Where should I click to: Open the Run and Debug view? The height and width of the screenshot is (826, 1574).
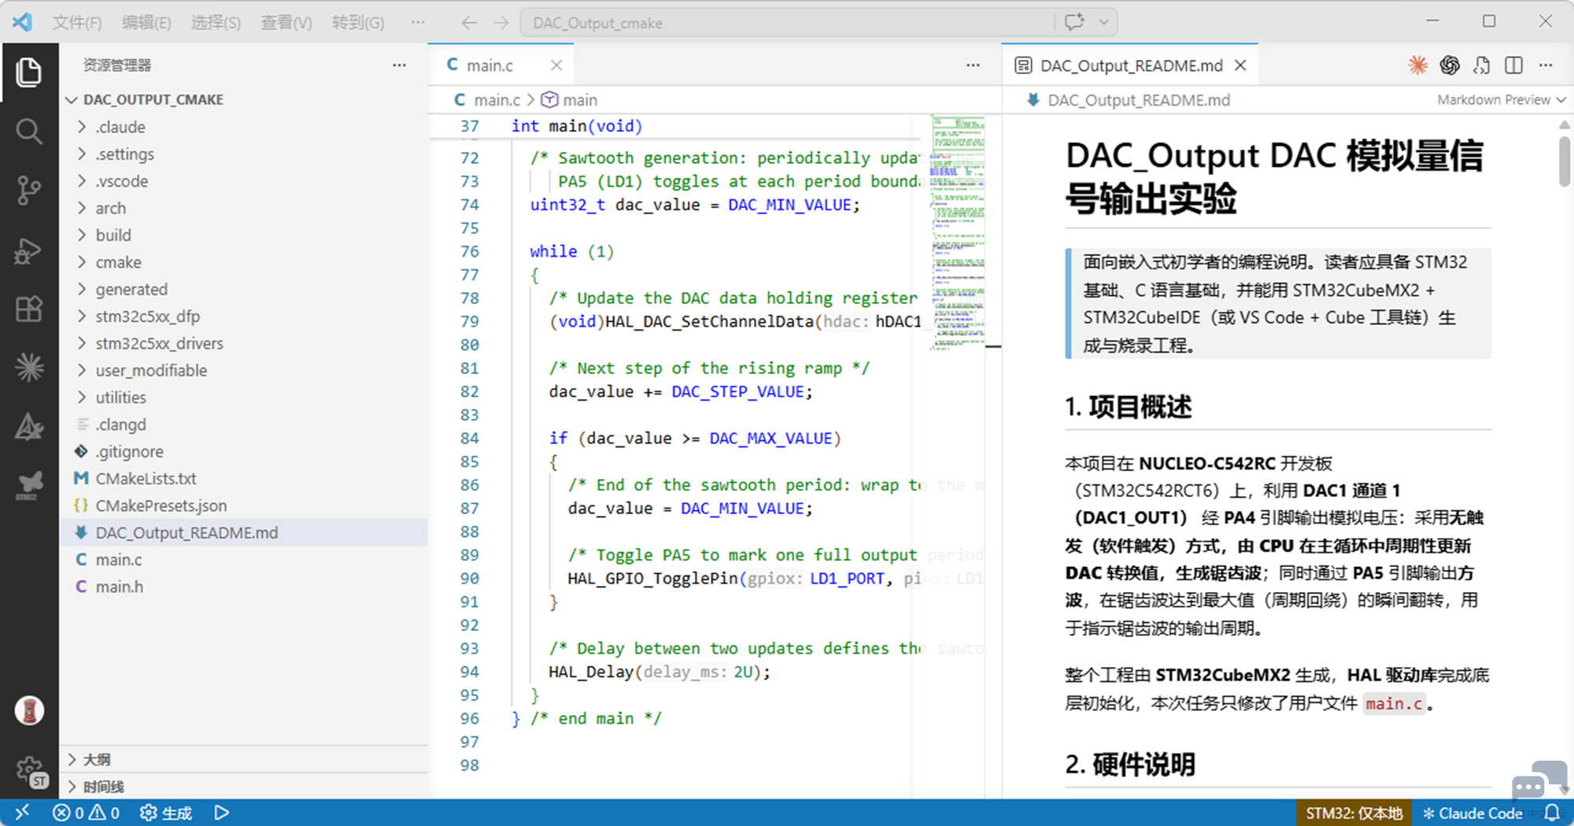pos(29,250)
